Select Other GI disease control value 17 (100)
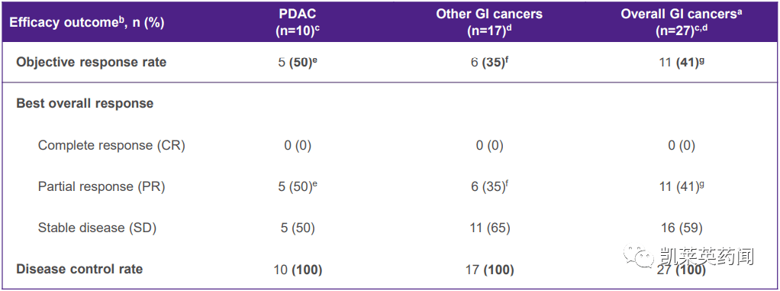 (x=489, y=270)
